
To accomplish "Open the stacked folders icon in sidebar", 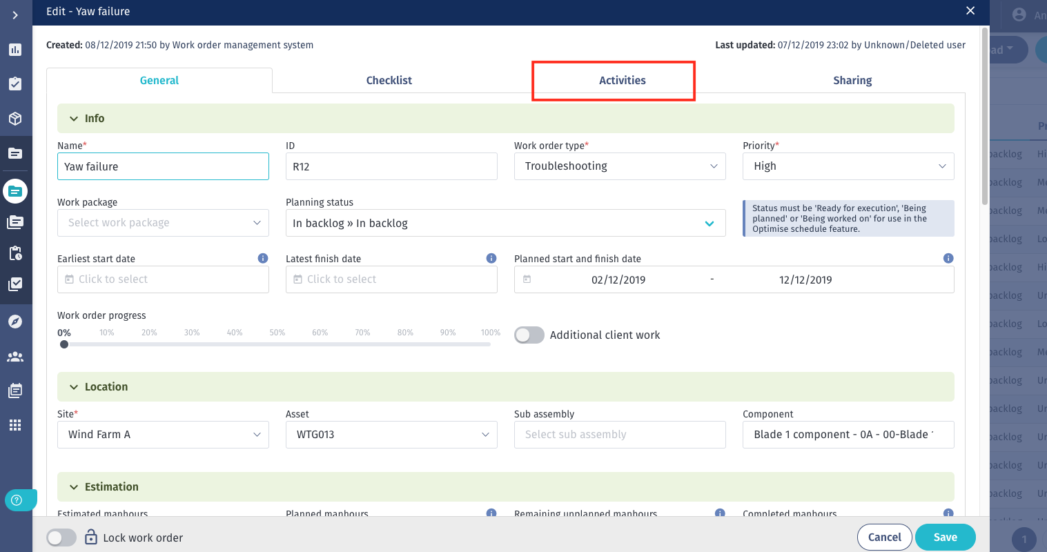I will point(15,222).
